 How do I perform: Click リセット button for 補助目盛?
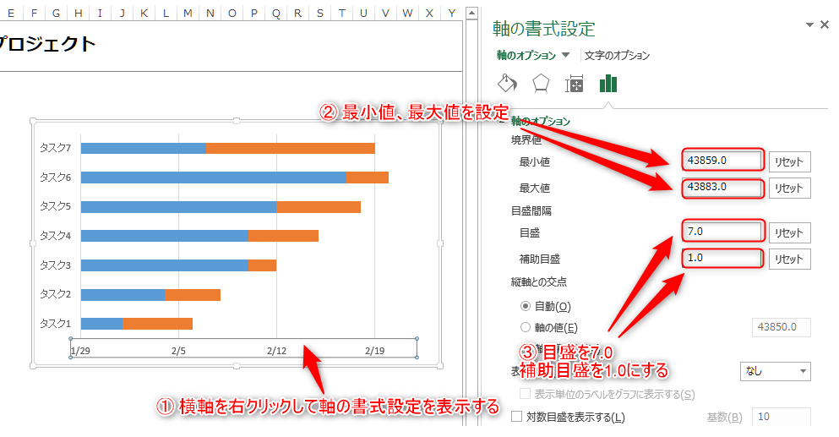click(789, 259)
